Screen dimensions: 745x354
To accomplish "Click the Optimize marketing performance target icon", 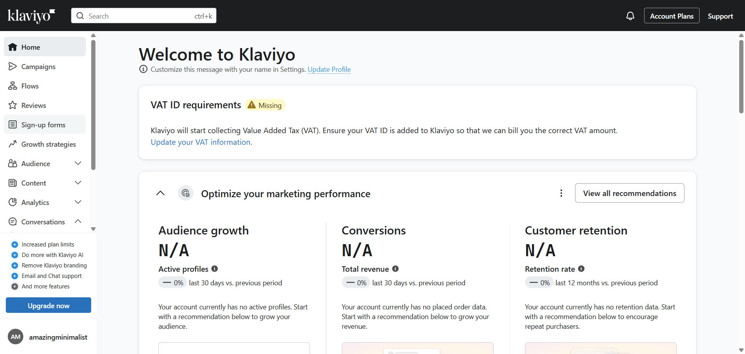I will (x=186, y=193).
